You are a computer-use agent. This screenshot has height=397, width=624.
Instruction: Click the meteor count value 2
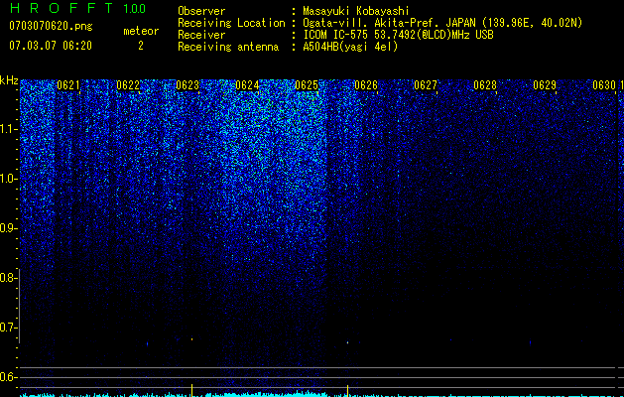[141, 46]
